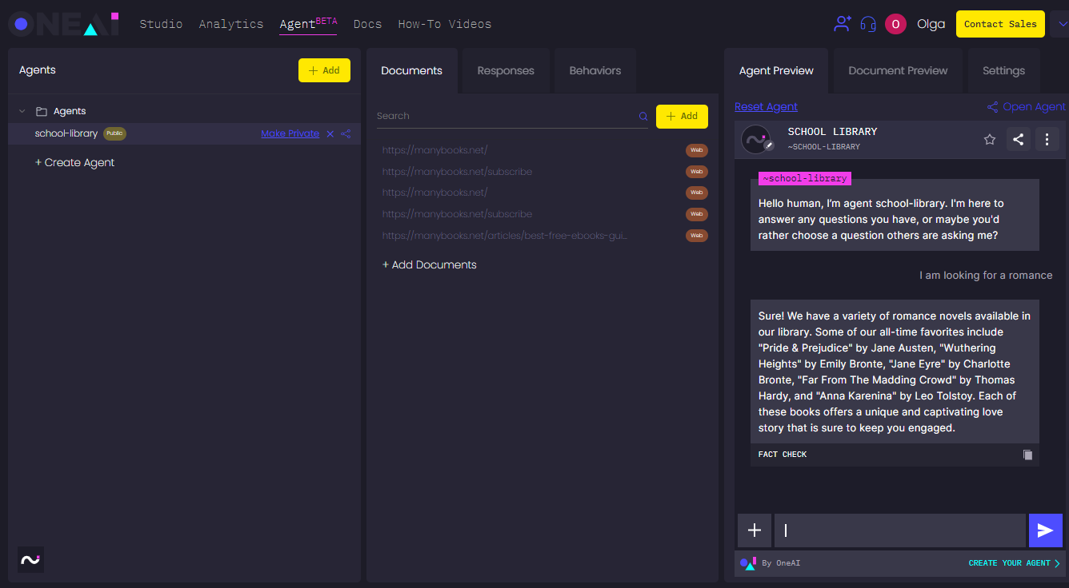1069x588 pixels.
Task: Switch to the Documents tab
Action: coord(411,70)
